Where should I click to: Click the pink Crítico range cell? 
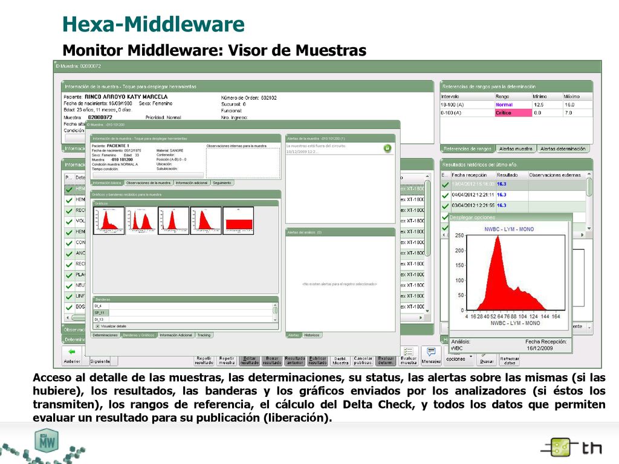513,113
